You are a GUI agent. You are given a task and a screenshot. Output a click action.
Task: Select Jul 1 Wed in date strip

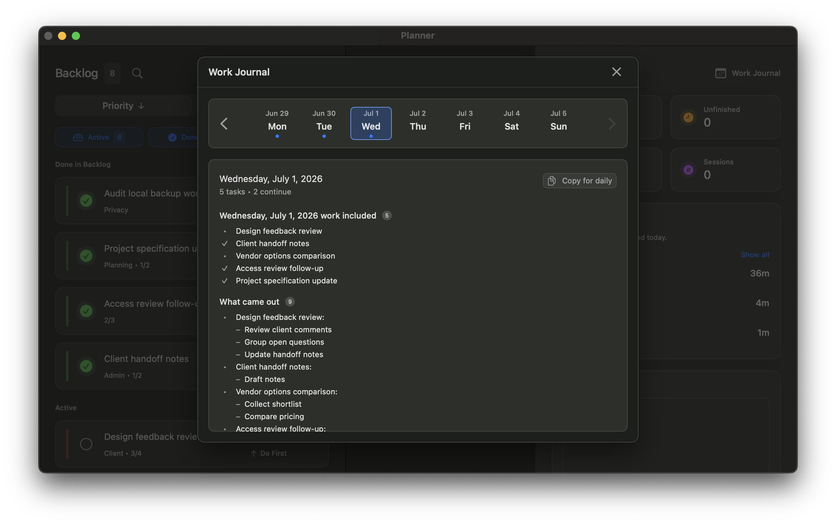tap(371, 123)
